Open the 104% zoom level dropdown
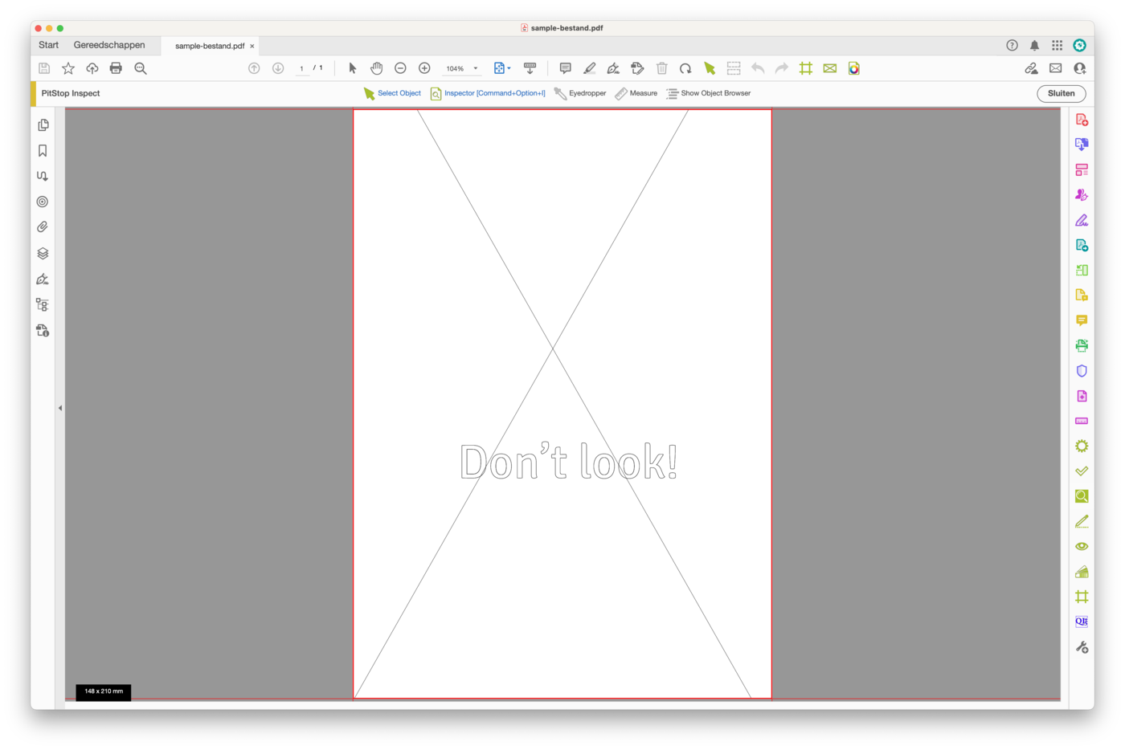The width and height of the screenshot is (1125, 750). point(461,69)
